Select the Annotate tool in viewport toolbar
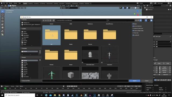The width and height of the screenshot is (172, 97). coord(2,31)
